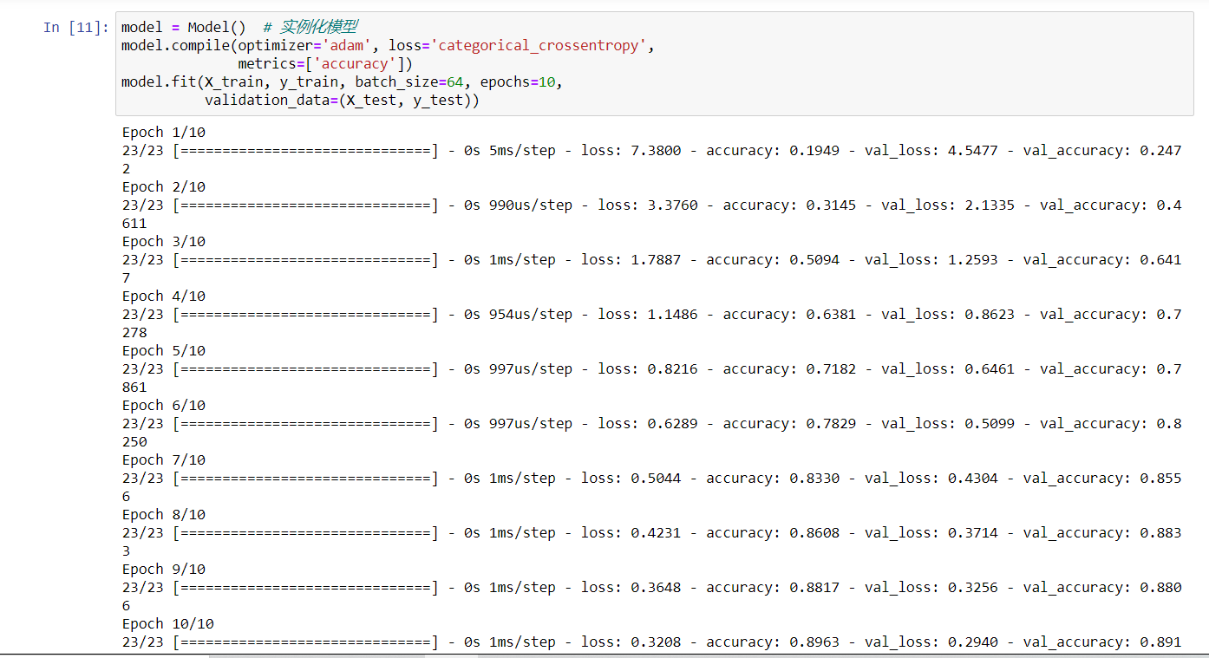Click the model.compile line in code cell
The image size is (1209, 658).
tap(388, 46)
